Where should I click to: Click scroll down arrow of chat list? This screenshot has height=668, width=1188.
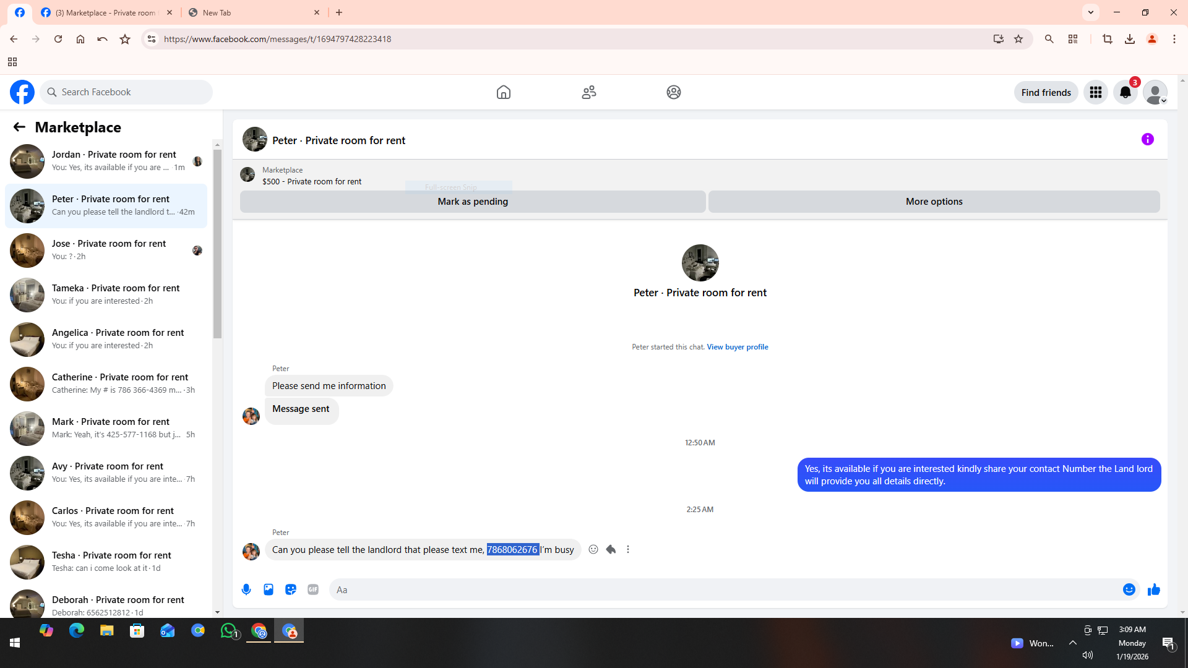pyautogui.click(x=217, y=612)
